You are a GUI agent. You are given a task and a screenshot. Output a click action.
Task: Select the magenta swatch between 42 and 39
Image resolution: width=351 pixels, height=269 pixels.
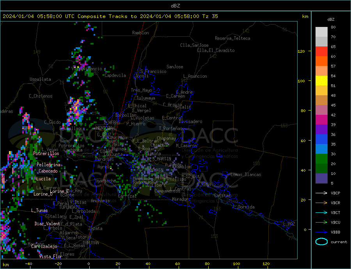click(x=321, y=120)
